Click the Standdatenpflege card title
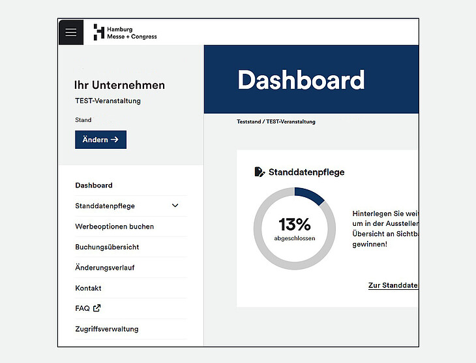476x363 pixels. tap(306, 172)
